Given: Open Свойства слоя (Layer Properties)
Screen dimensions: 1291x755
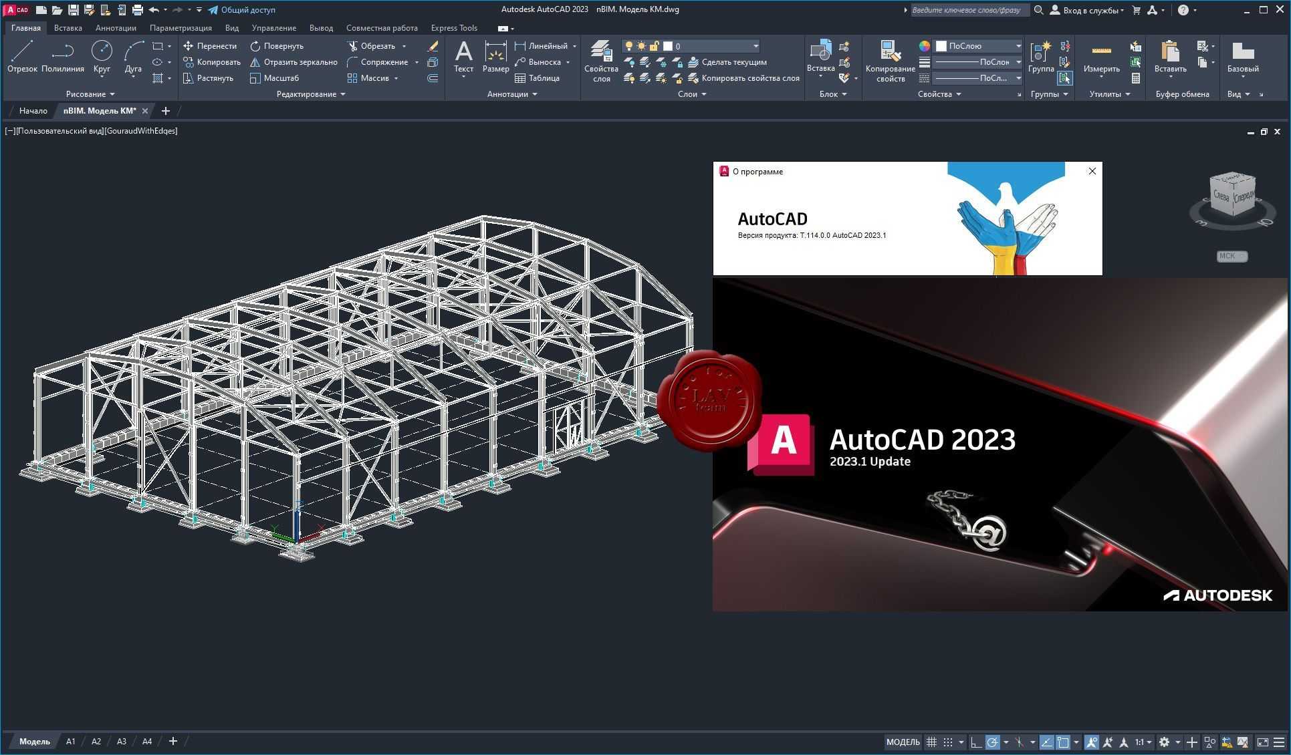Looking at the screenshot, I should click(601, 61).
